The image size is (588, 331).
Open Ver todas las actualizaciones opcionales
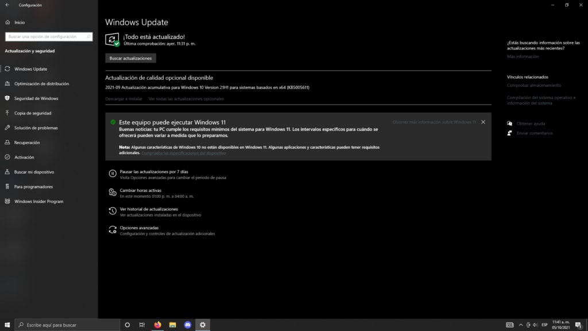coord(186,99)
